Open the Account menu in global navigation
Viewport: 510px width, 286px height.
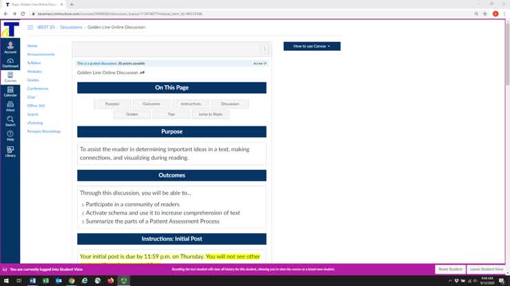pos(10,47)
